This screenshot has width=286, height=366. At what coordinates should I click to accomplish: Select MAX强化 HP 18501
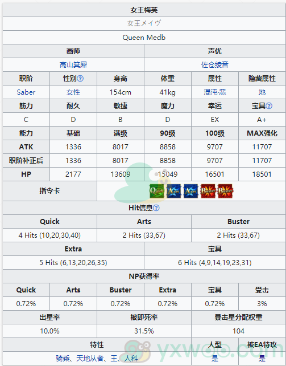tap(262, 174)
